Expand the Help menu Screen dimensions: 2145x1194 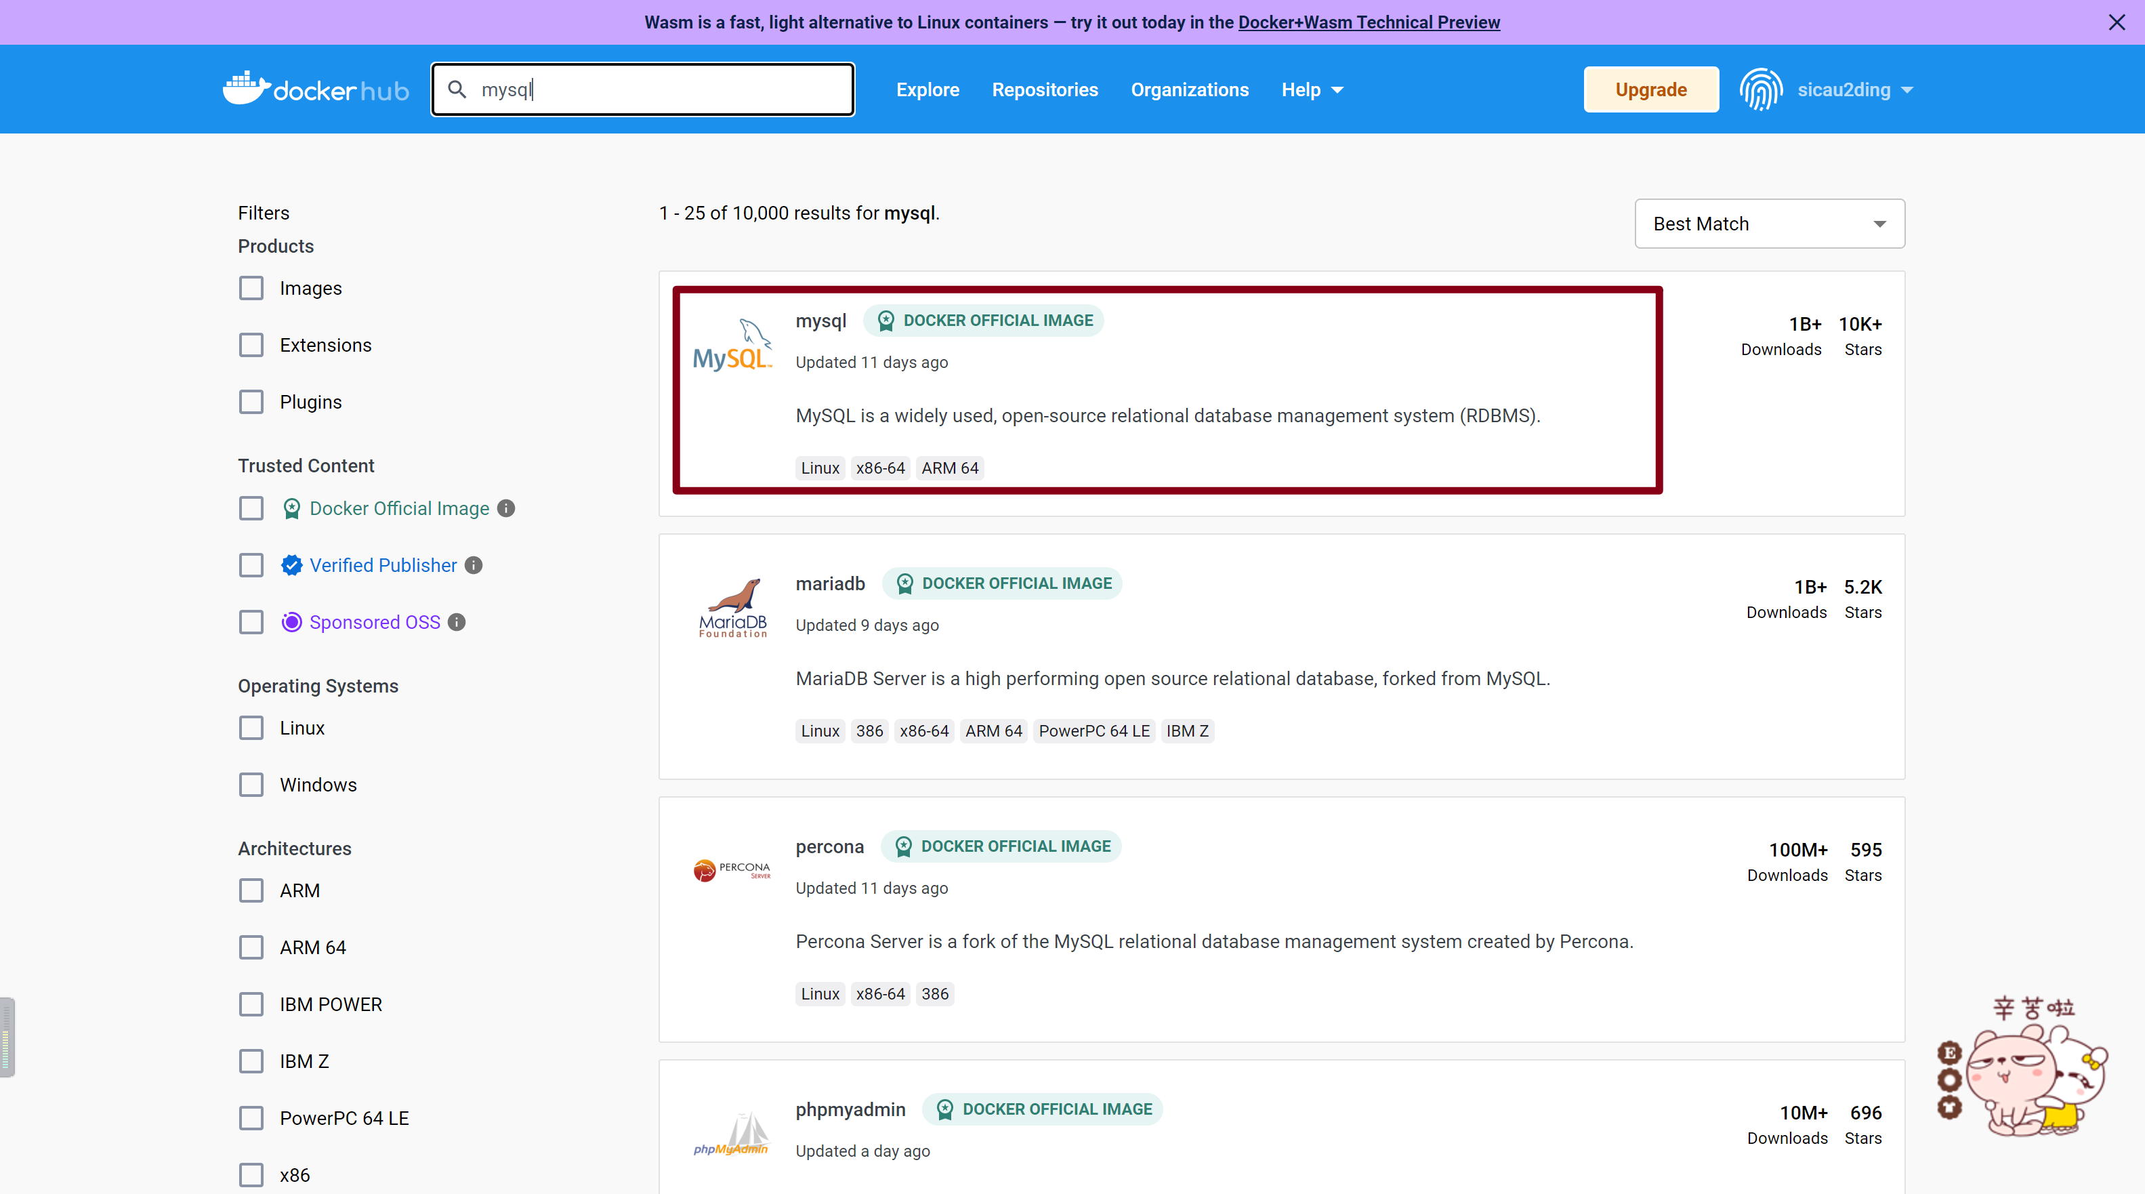(1312, 90)
